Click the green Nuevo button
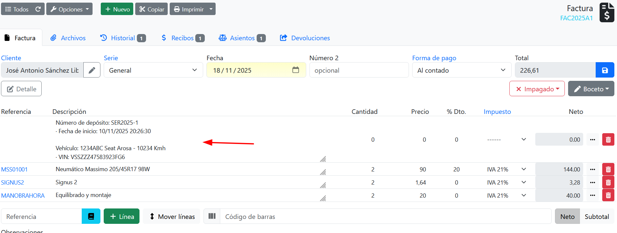 tap(117, 9)
